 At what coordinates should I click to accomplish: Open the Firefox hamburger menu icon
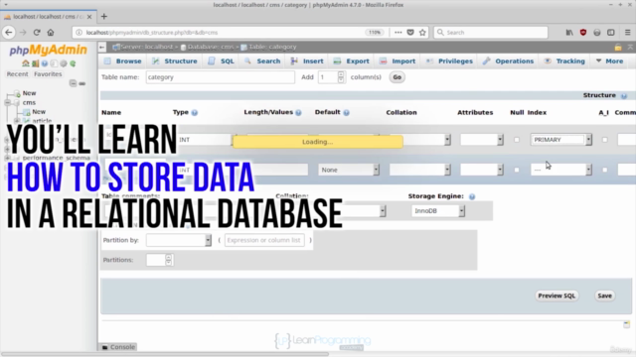(627, 33)
